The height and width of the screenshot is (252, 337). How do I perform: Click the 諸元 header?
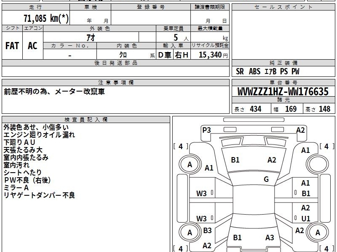pos(283,100)
